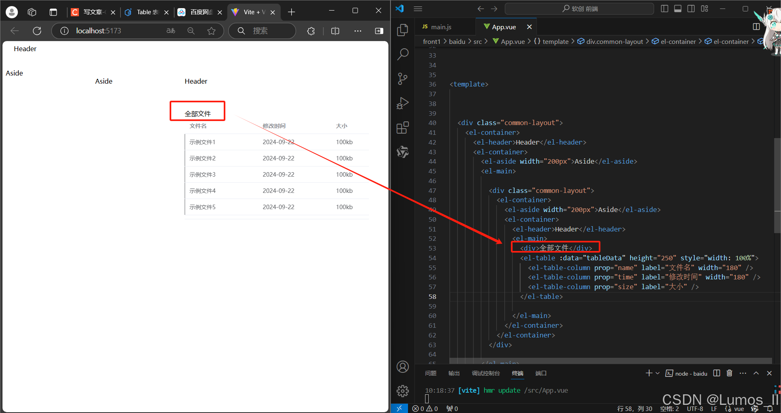This screenshot has height=413, width=781.
Task: Open the 调试控制台 panel tab
Action: 486,373
